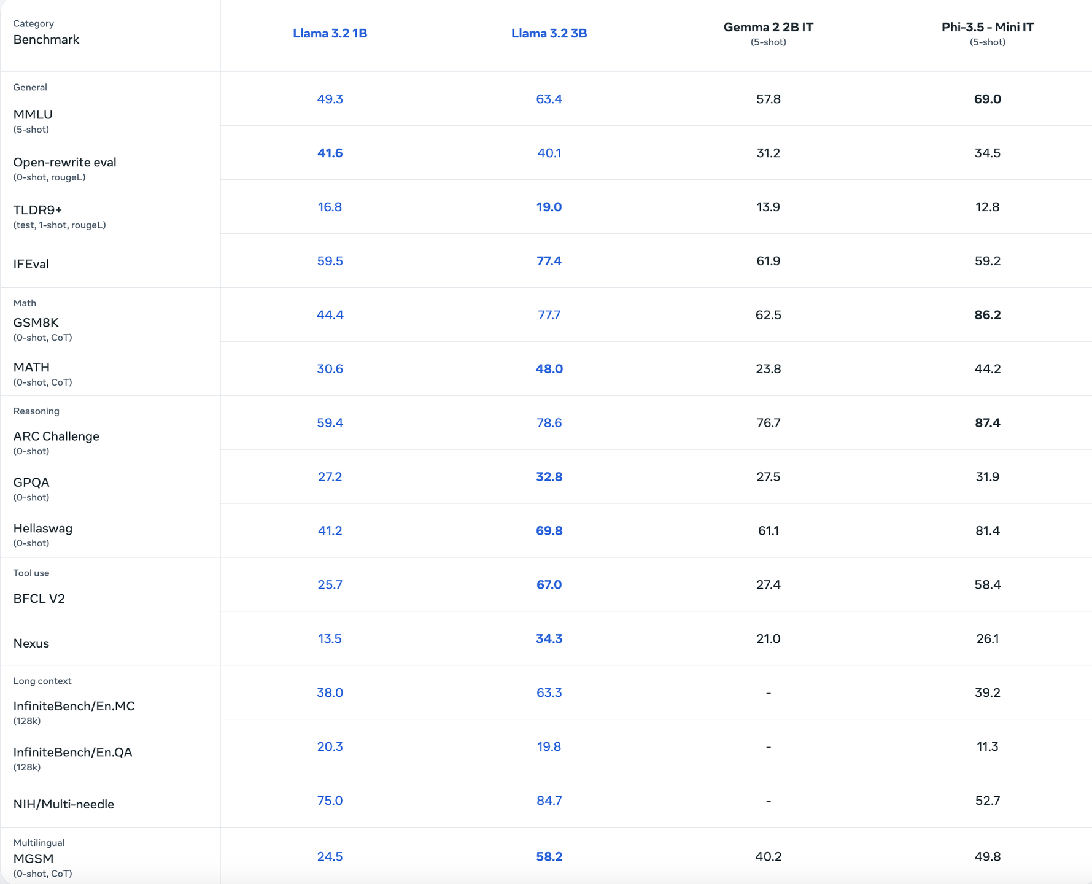The width and height of the screenshot is (1092, 884).
Task: Click Gemma 2's 76.7 ARC Challenge score
Action: coord(768,423)
